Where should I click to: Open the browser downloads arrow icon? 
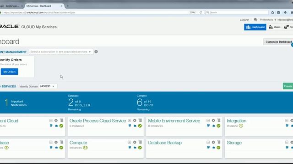coord(285,12)
